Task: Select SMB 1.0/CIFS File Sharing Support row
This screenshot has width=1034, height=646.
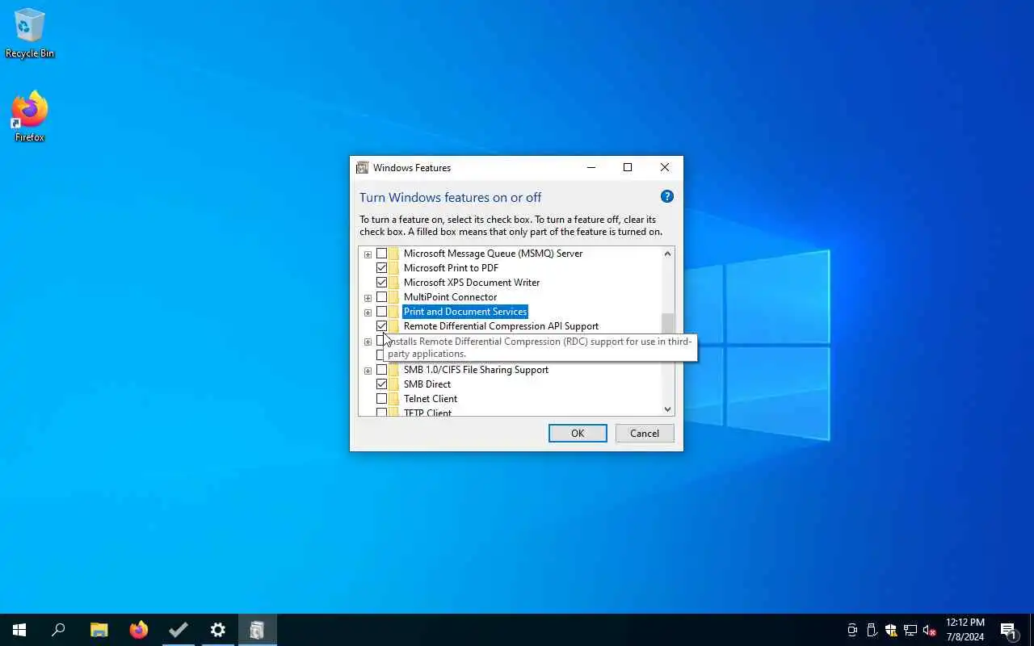Action: [x=476, y=370]
